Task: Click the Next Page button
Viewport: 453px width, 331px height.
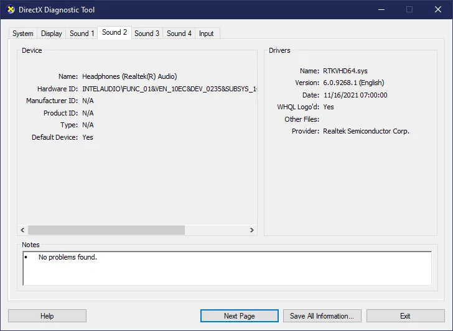Action: pos(240,316)
